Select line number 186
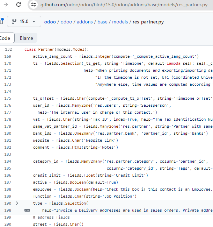 8,175
